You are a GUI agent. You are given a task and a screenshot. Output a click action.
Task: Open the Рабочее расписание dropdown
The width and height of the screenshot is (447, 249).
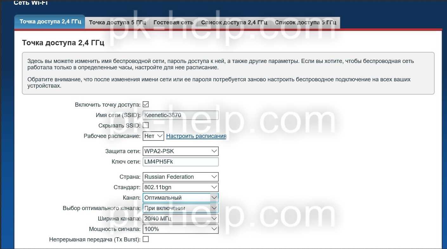pyautogui.click(x=153, y=136)
